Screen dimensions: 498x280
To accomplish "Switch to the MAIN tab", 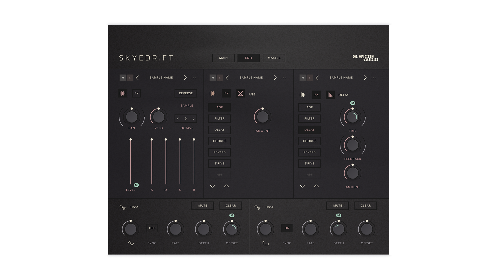I will tap(223, 58).
